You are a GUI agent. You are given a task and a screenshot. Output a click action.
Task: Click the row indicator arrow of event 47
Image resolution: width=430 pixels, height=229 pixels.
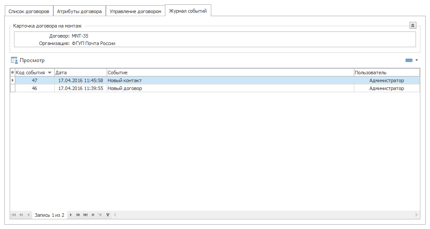coord(12,80)
